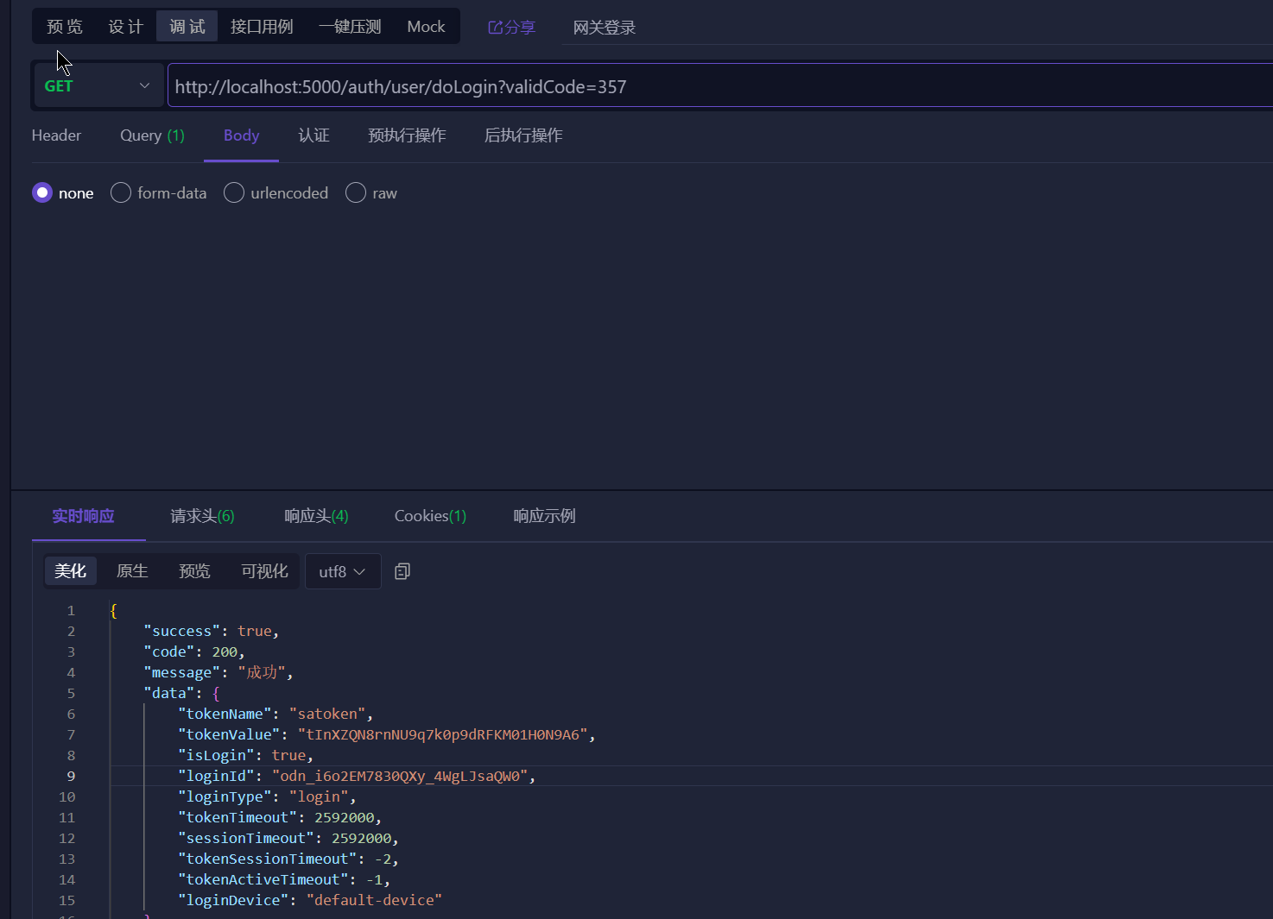The image size is (1273, 919).
Task: Select the none body type radio button
Action: pyautogui.click(x=42, y=192)
